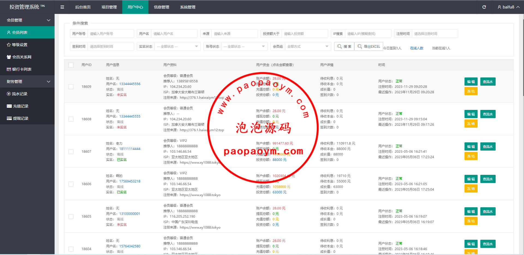Screen dimensions: 524x255
Task: Click the icon beside 提现记录
Action: [9, 118]
